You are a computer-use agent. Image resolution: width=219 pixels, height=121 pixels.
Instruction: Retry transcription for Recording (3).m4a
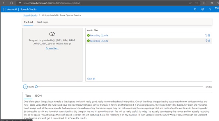pos(206,41)
